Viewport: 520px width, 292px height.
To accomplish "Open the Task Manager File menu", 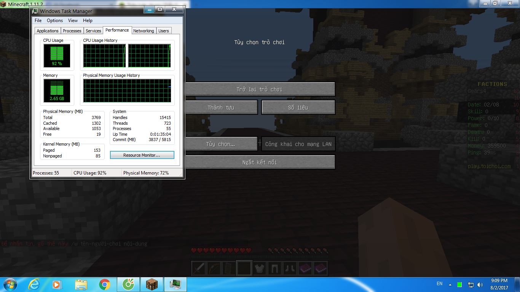I will (x=38, y=21).
